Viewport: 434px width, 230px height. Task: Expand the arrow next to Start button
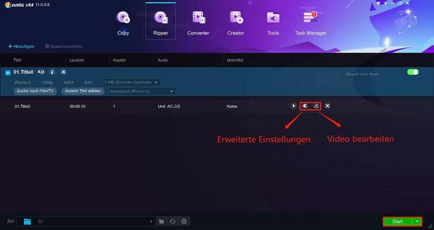click(x=417, y=221)
